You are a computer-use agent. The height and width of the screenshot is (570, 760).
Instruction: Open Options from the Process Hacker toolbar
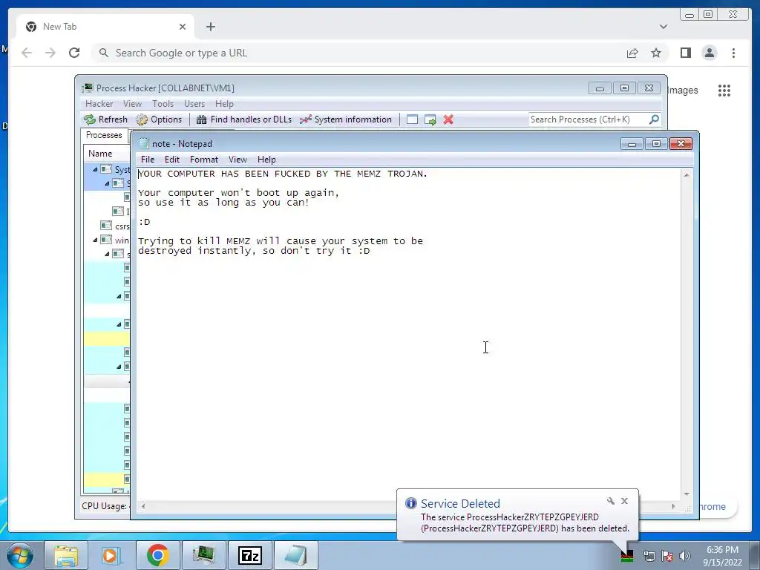(x=159, y=119)
